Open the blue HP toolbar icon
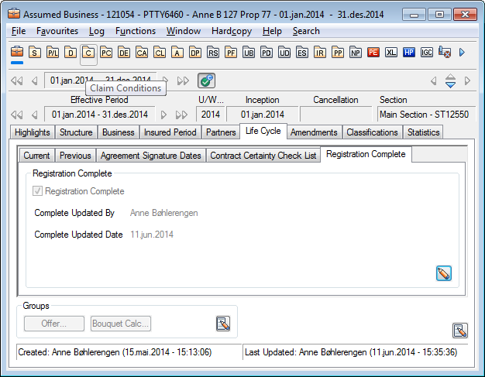 click(409, 52)
